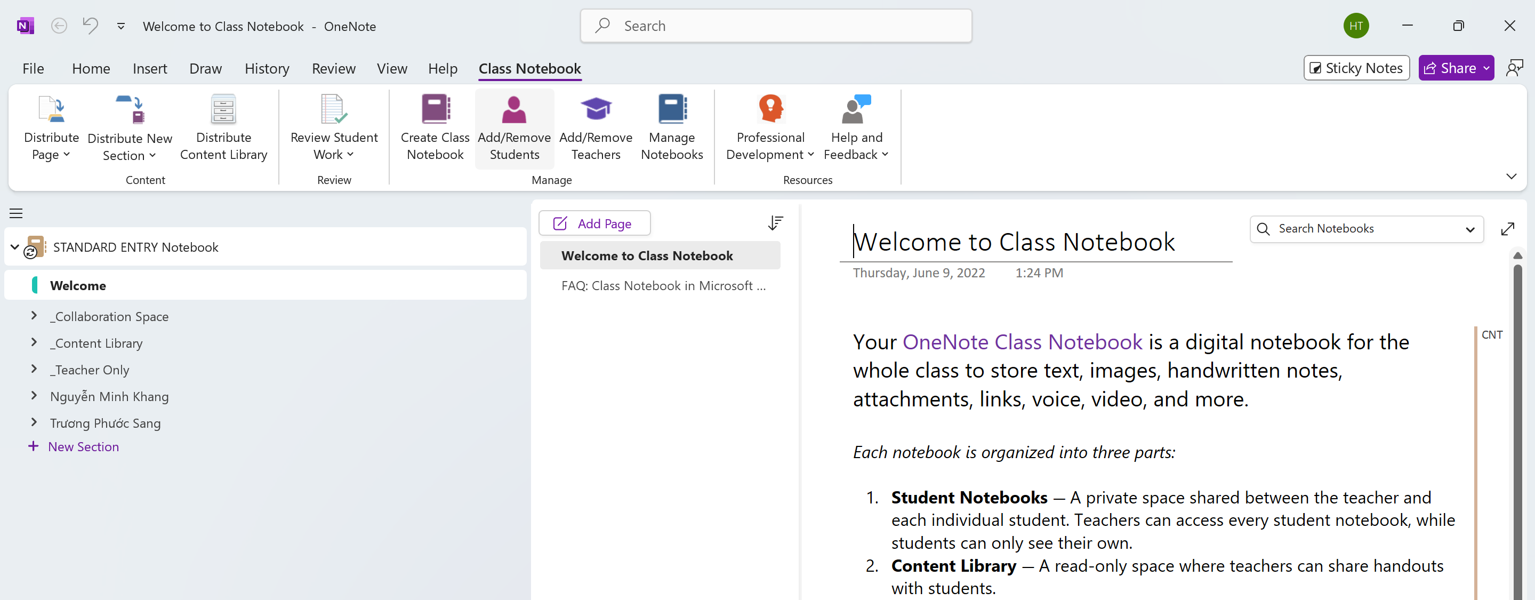The width and height of the screenshot is (1535, 600).
Task: Open the Draw ribbon tab
Action: (x=205, y=68)
